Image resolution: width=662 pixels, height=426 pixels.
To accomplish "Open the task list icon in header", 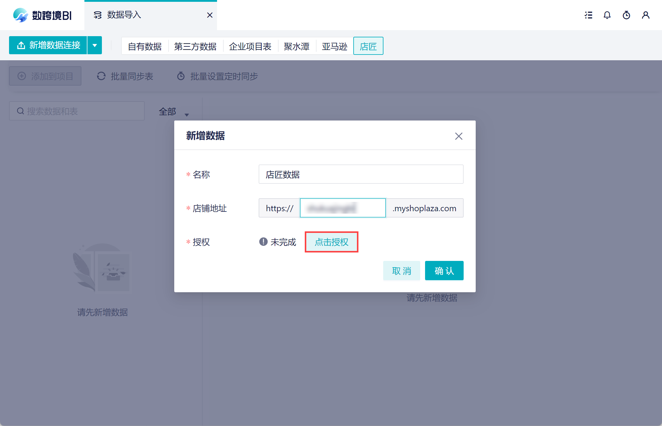I will [x=588, y=15].
